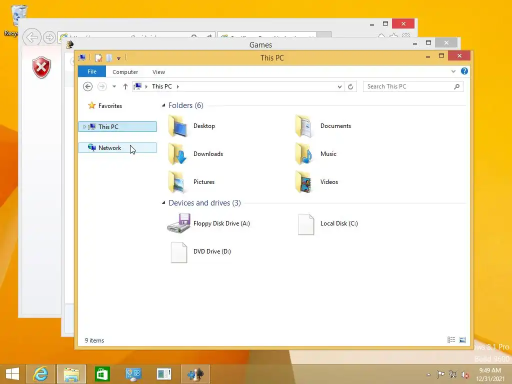The image size is (512, 384).
Task: Open the View ribbon tab
Action: tap(158, 72)
